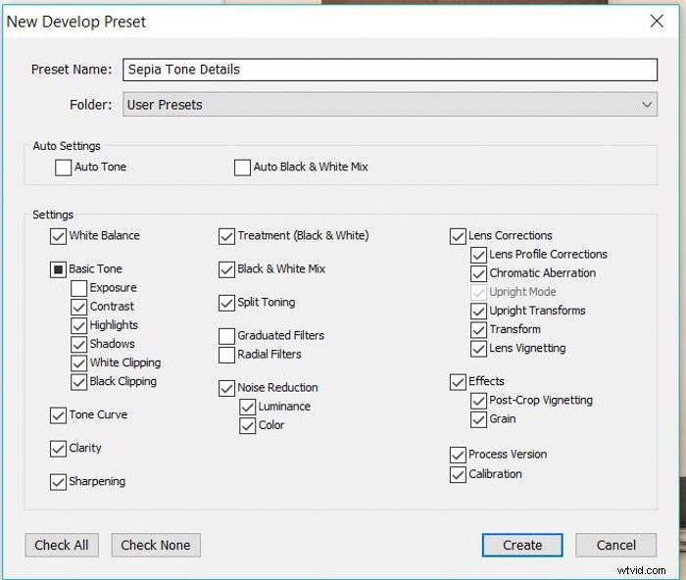Uncheck the White Balance setting
The width and height of the screenshot is (686, 580).
58,236
